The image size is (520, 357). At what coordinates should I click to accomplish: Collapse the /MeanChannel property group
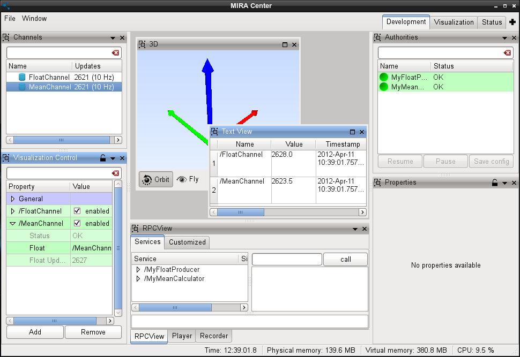click(12, 223)
